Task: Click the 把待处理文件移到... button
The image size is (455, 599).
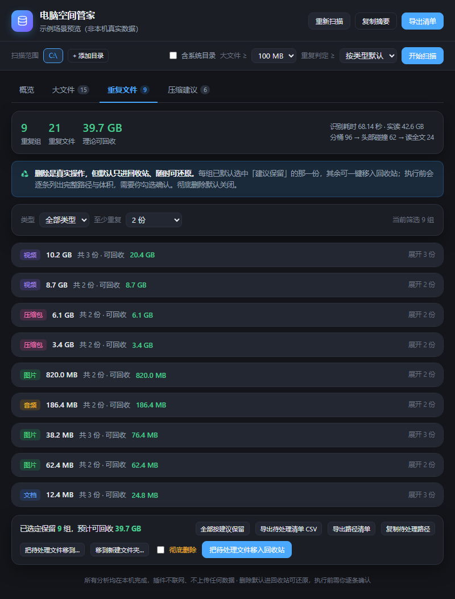Action: tap(52, 550)
